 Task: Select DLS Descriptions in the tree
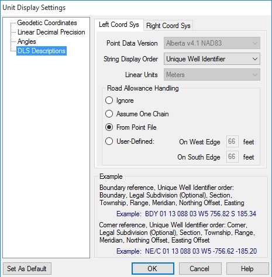coord(42,51)
